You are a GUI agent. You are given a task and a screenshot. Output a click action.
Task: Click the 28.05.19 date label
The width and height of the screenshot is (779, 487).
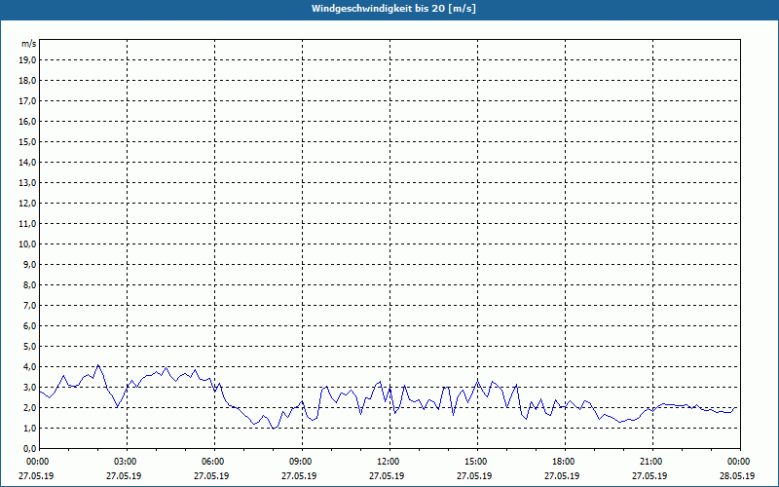click(x=737, y=475)
